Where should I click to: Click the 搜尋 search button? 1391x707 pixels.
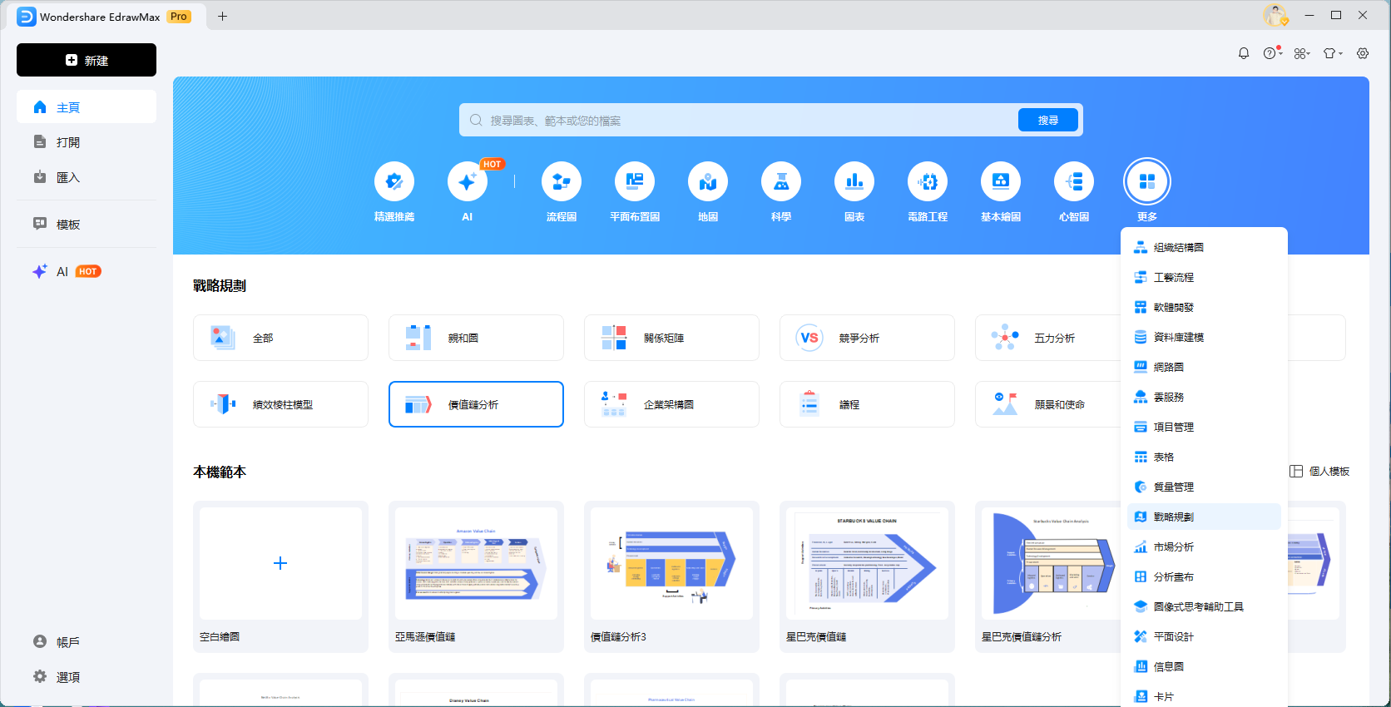pos(1048,121)
